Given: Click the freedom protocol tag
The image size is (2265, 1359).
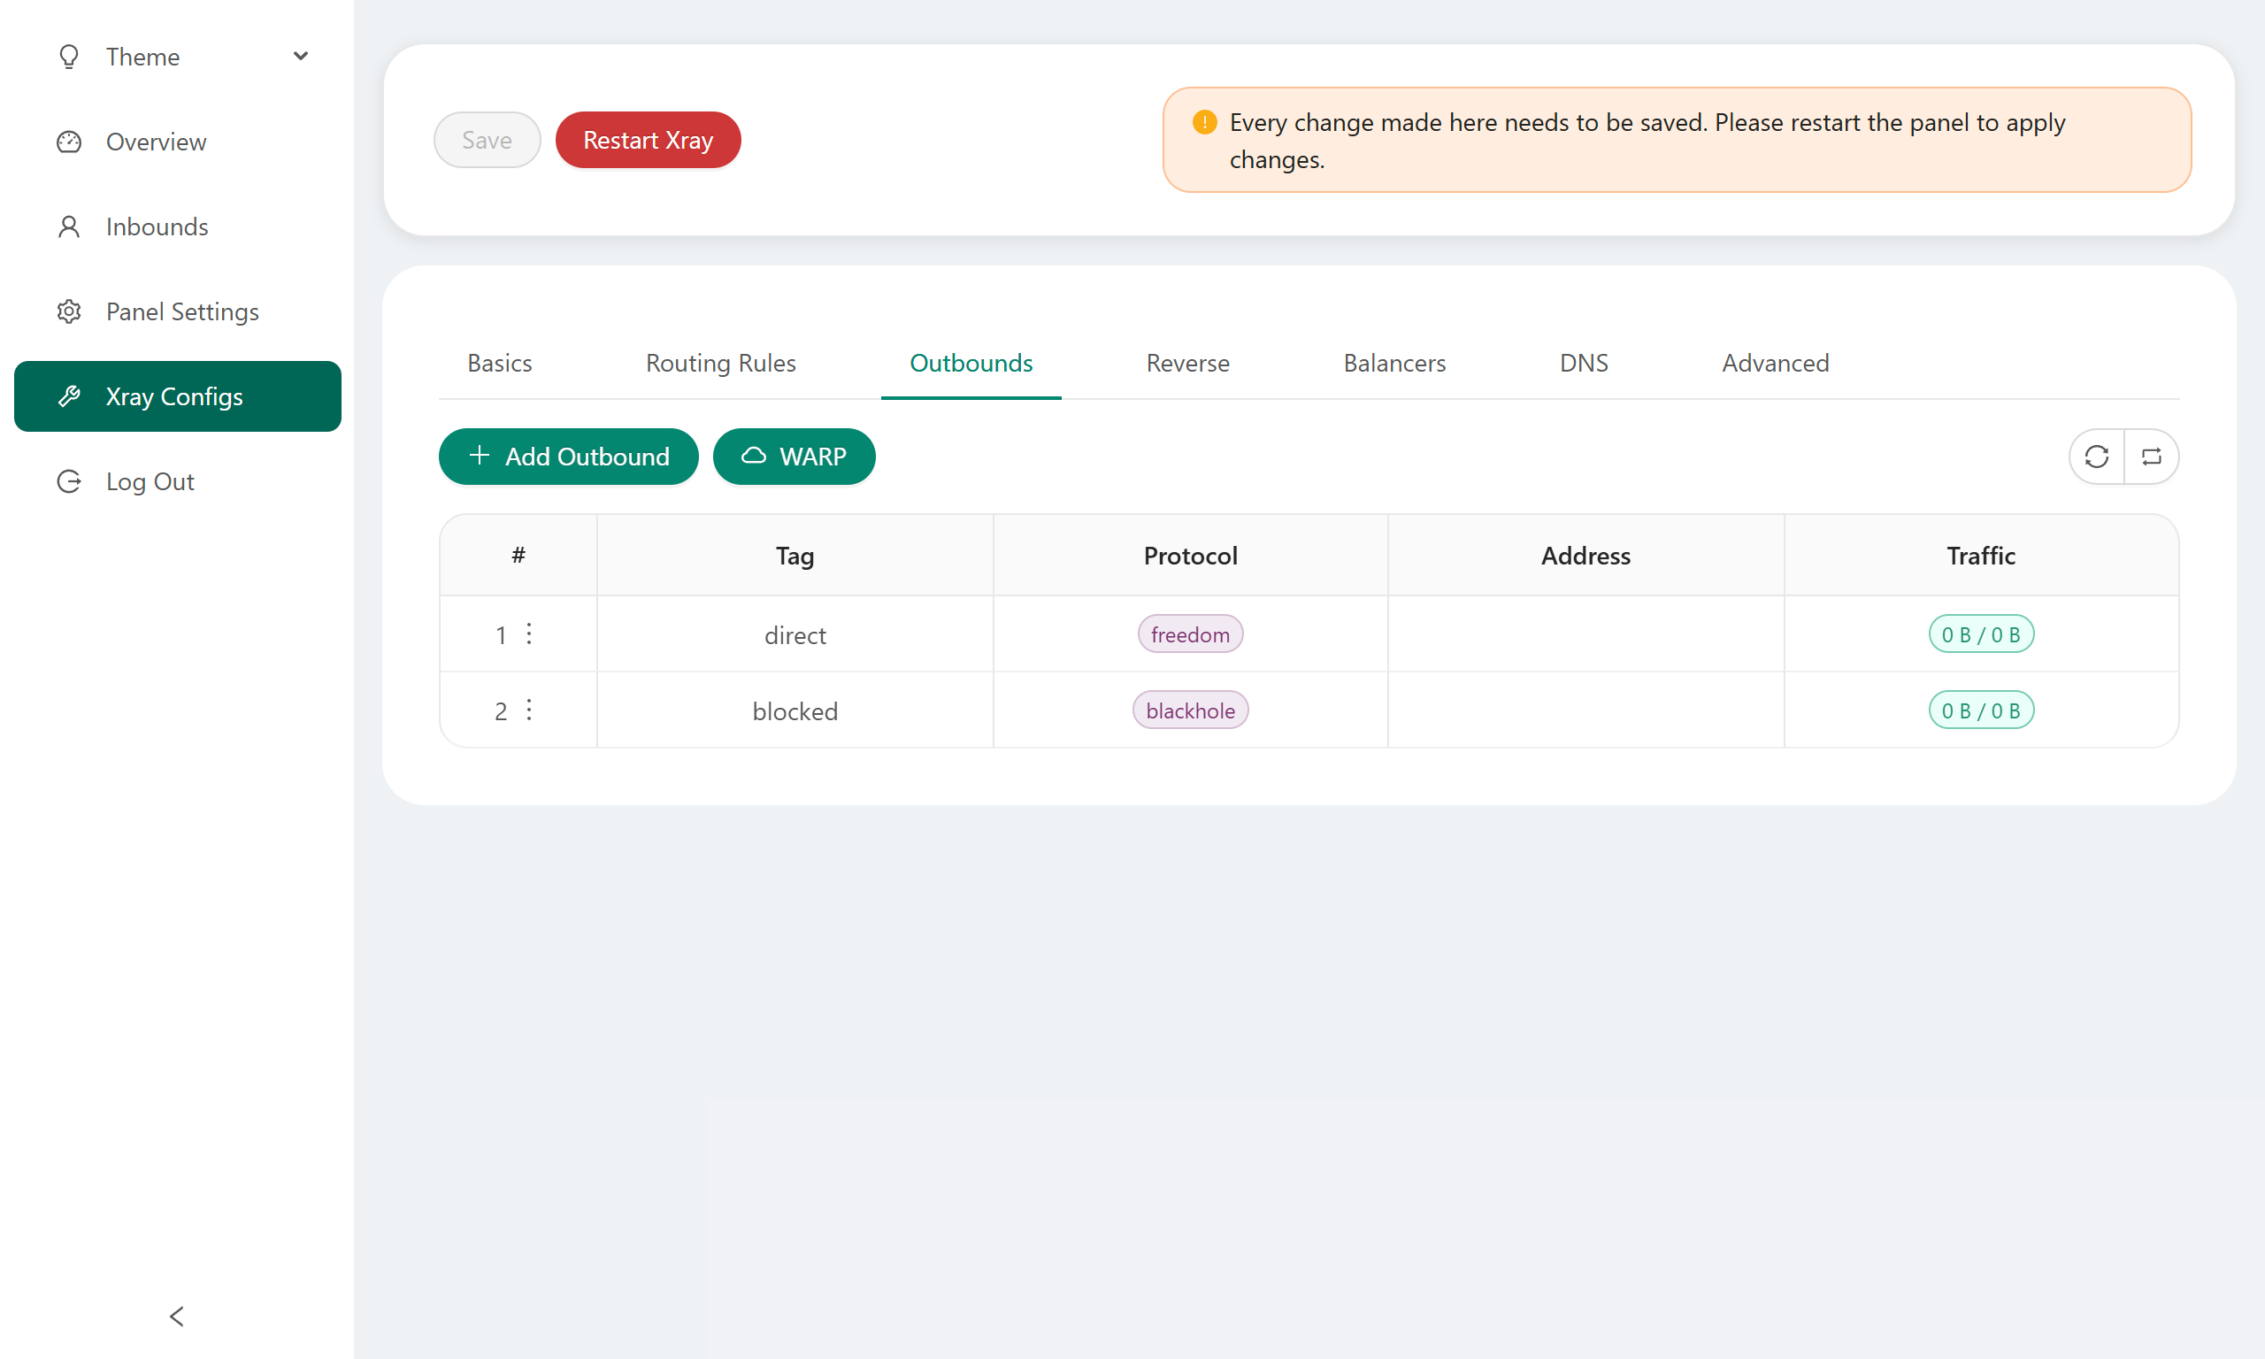Looking at the screenshot, I should [1189, 633].
